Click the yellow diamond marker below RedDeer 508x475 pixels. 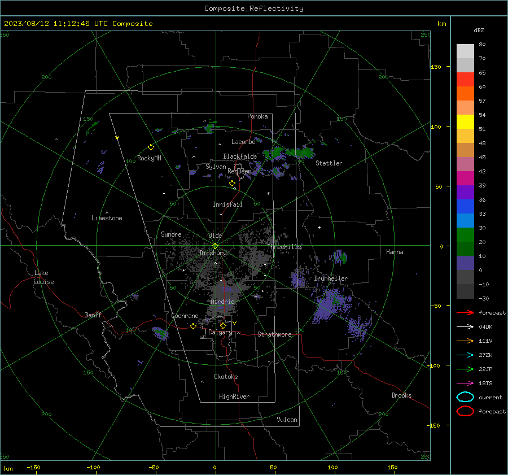pos(232,184)
